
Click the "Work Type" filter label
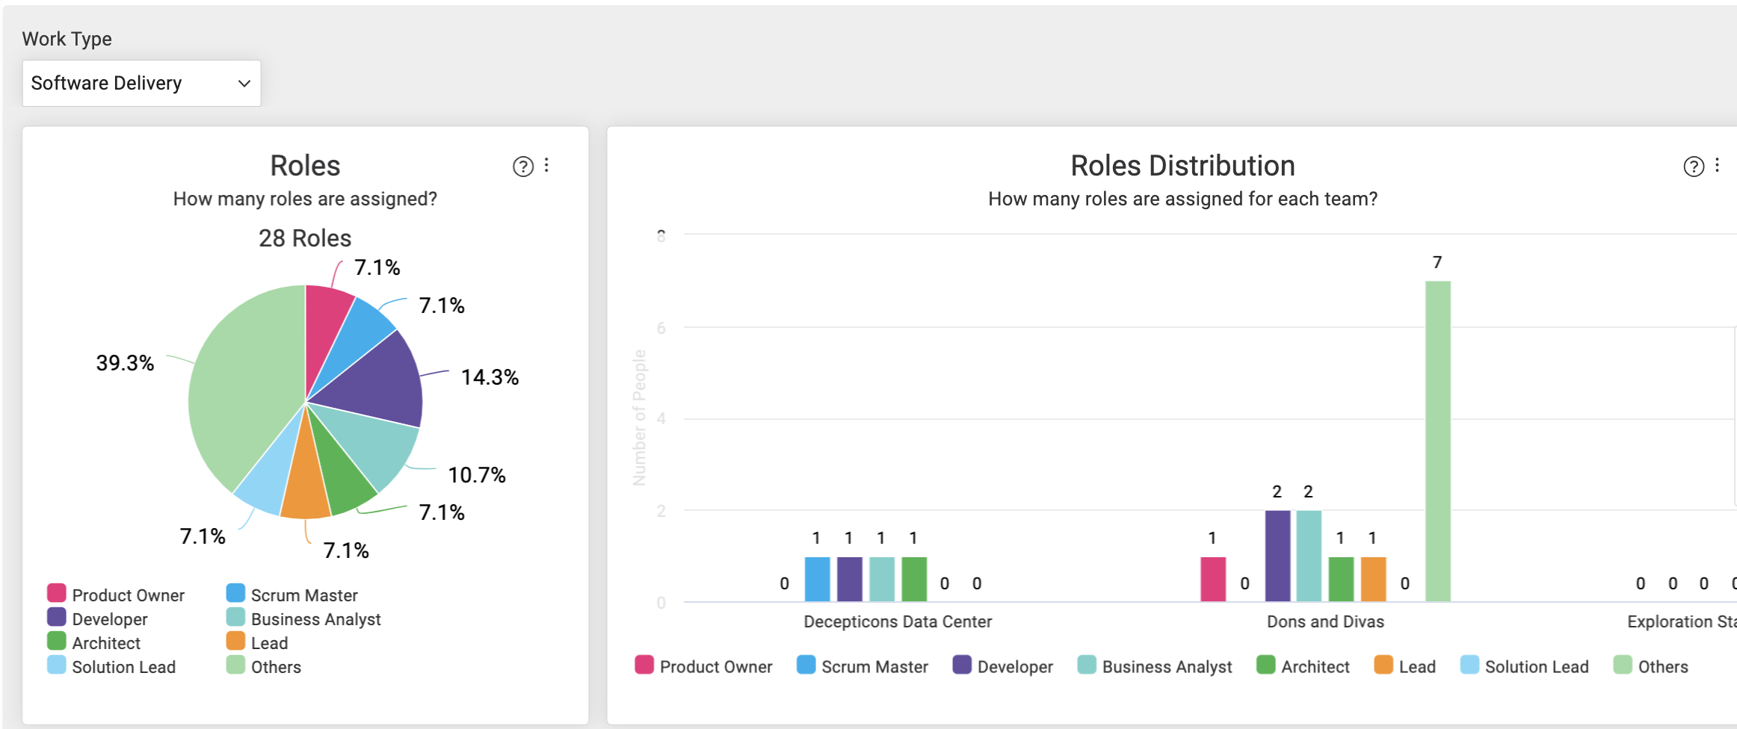pyautogui.click(x=67, y=39)
